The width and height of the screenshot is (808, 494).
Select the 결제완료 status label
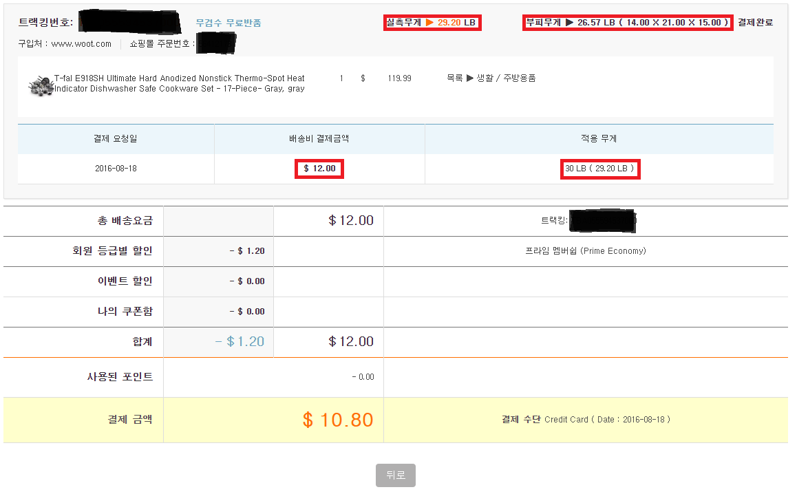coord(755,23)
